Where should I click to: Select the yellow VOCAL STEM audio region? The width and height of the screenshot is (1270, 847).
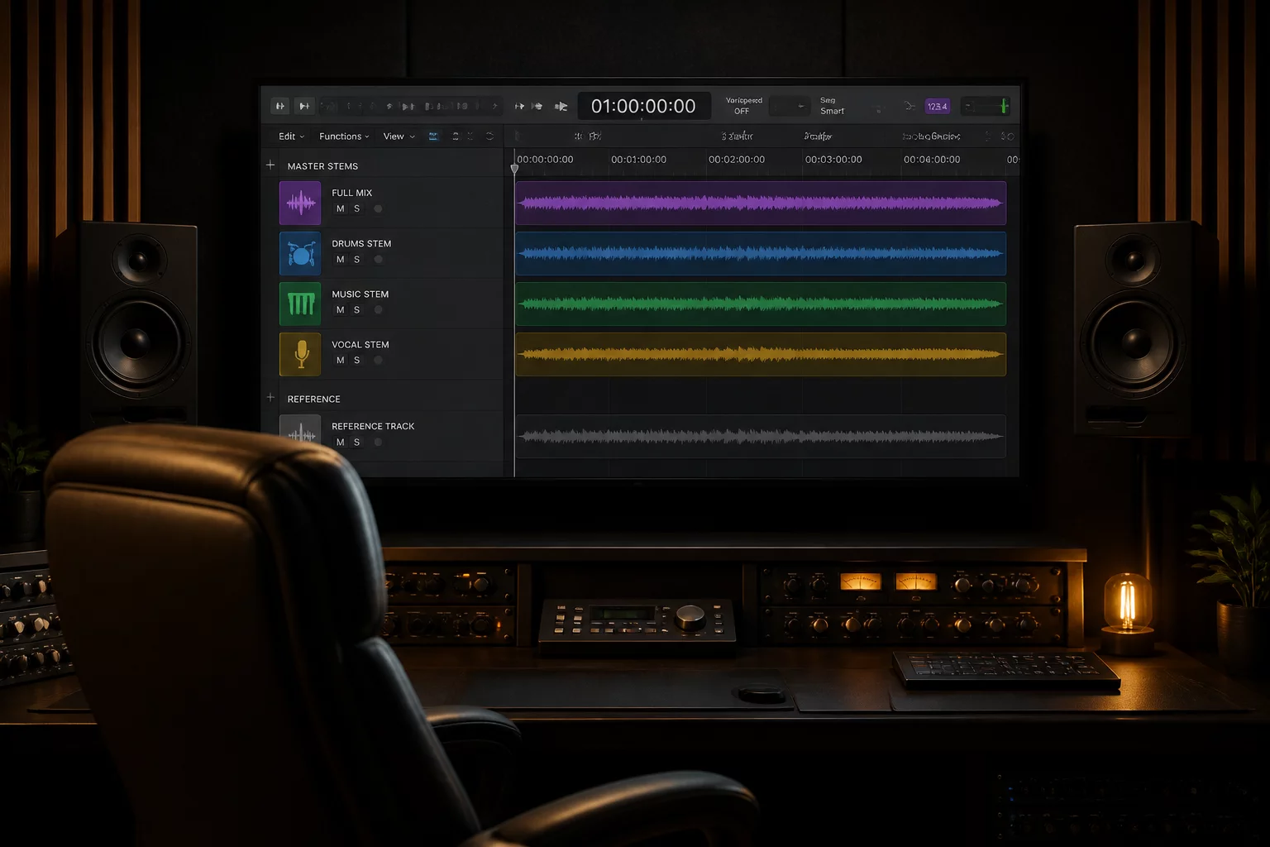(761, 354)
